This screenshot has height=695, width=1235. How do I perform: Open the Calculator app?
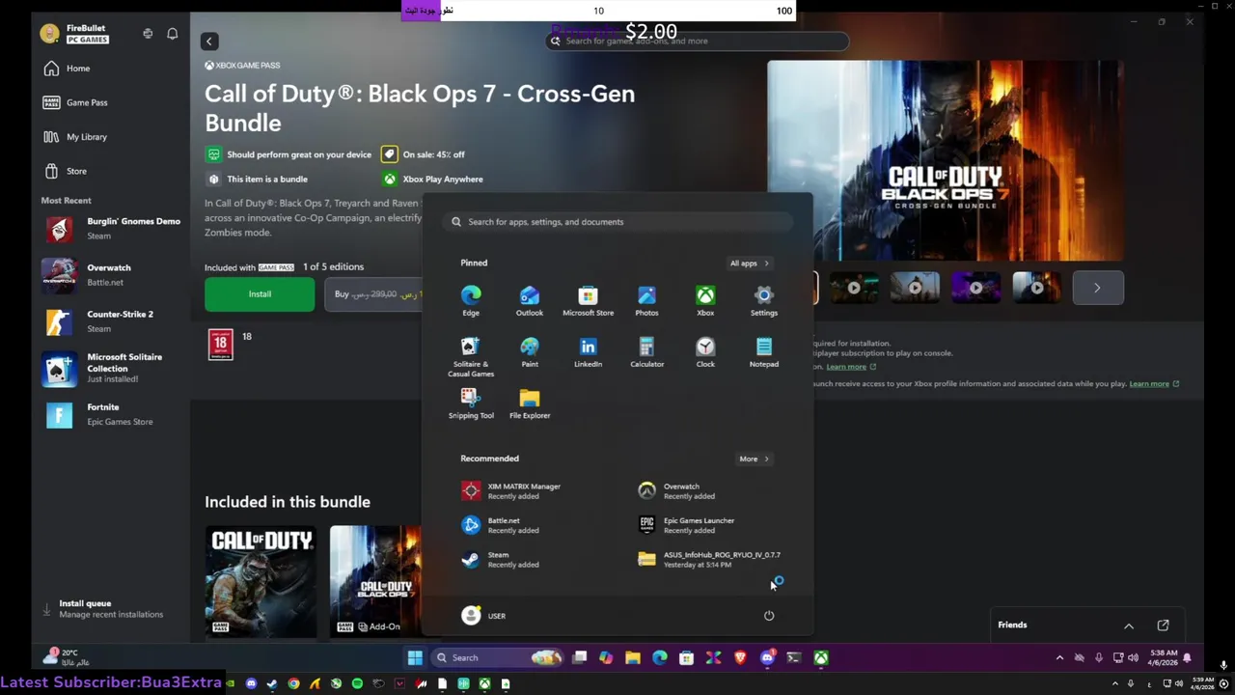[x=646, y=352]
